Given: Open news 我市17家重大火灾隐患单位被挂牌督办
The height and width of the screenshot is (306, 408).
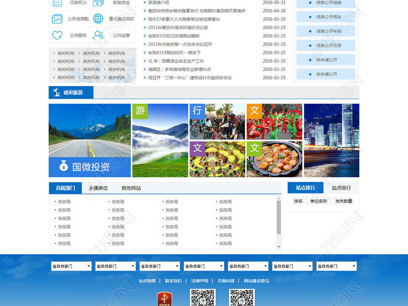Looking at the screenshot, I should 184,19.
